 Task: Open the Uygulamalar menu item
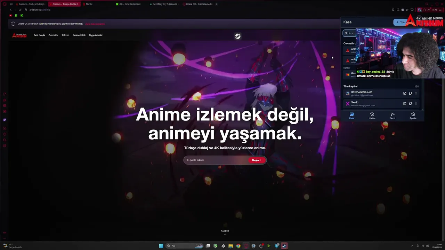click(x=96, y=35)
